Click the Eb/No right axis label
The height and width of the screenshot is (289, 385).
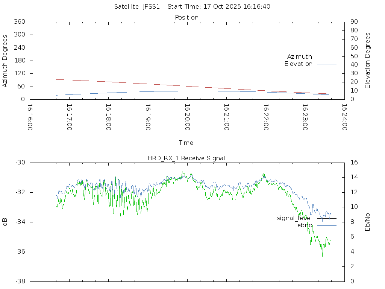368,222
